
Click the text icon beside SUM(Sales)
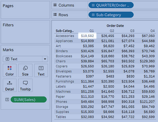click(x=7, y=100)
